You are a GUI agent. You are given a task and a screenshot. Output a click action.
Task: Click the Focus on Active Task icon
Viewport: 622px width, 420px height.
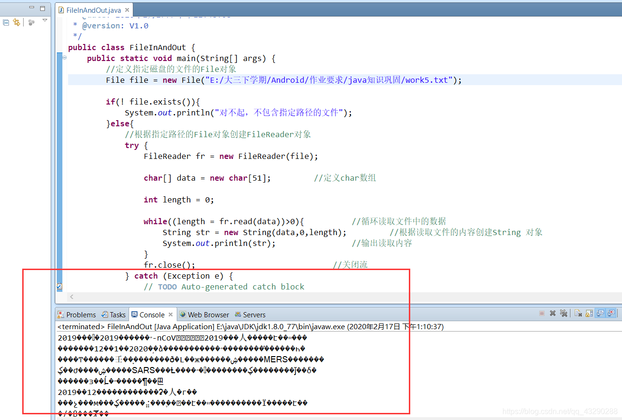pos(31,22)
